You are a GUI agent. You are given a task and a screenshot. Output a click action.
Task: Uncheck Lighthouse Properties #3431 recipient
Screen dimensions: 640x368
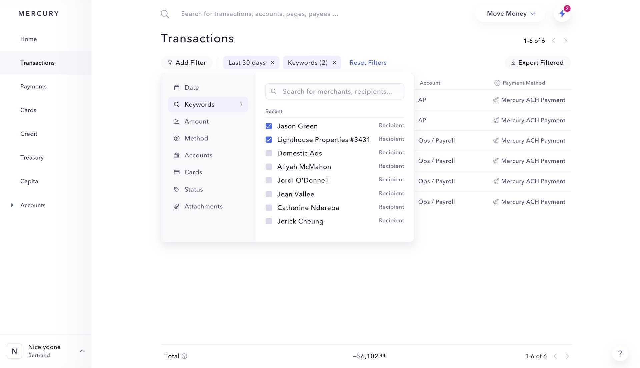coord(269,139)
